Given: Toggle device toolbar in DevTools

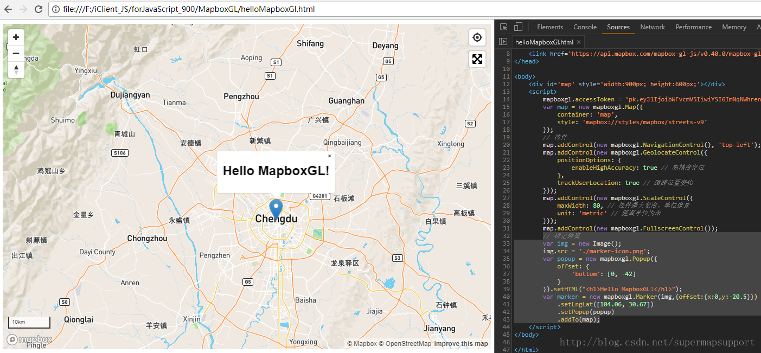Looking at the screenshot, I should pyautogui.click(x=518, y=27).
